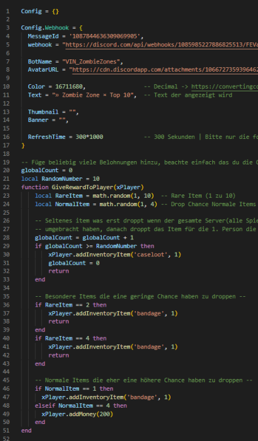
Task: Click line number 1 in the gutter
Action: [x=8, y=11]
